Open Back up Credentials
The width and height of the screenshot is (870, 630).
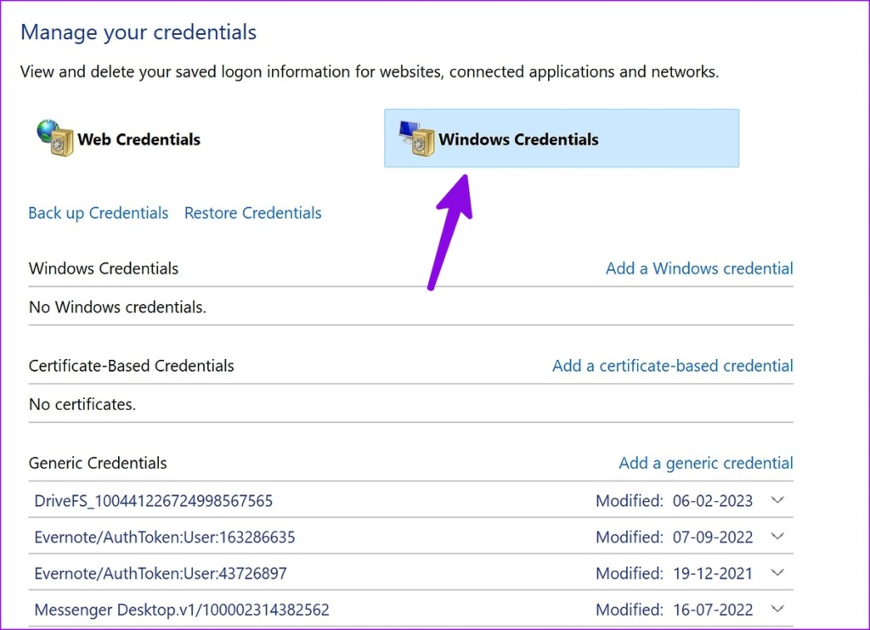(98, 213)
